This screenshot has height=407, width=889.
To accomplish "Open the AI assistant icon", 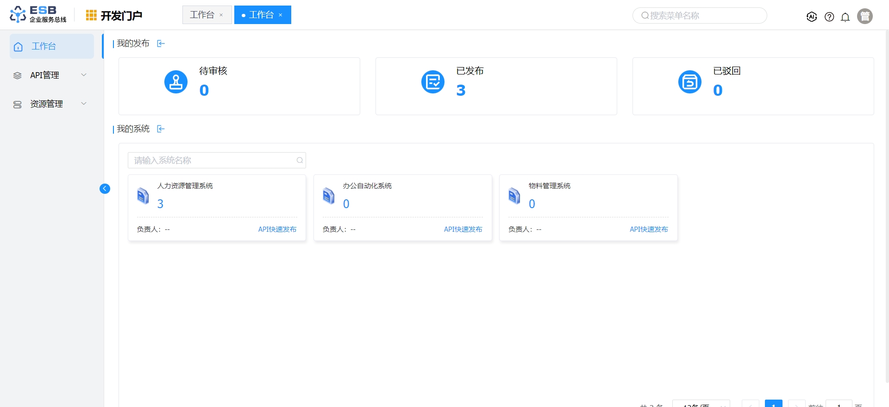I will tap(812, 17).
